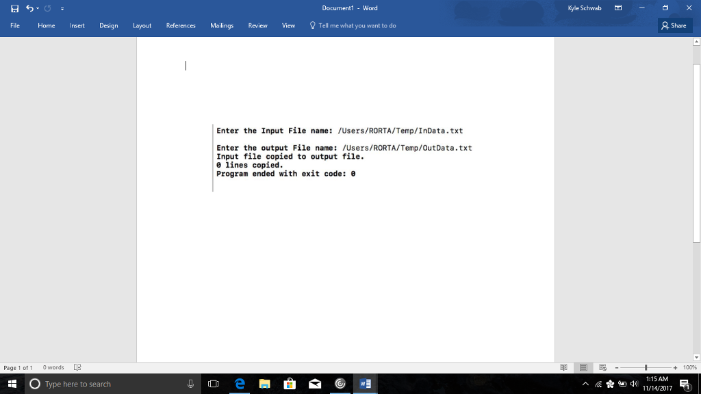The height and width of the screenshot is (394, 701).
Task: Click the Share button
Action: click(x=674, y=25)
